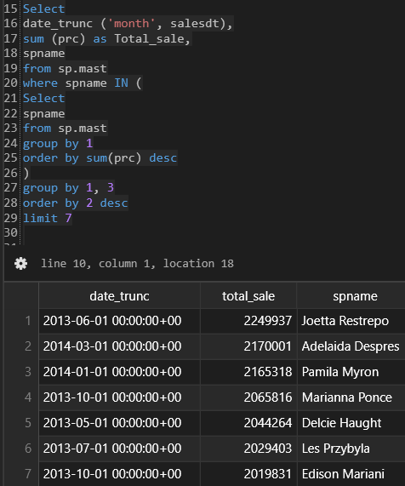Click 'spname' on line 22
This screenshot has height=486, width=405.
click(43, 114)
